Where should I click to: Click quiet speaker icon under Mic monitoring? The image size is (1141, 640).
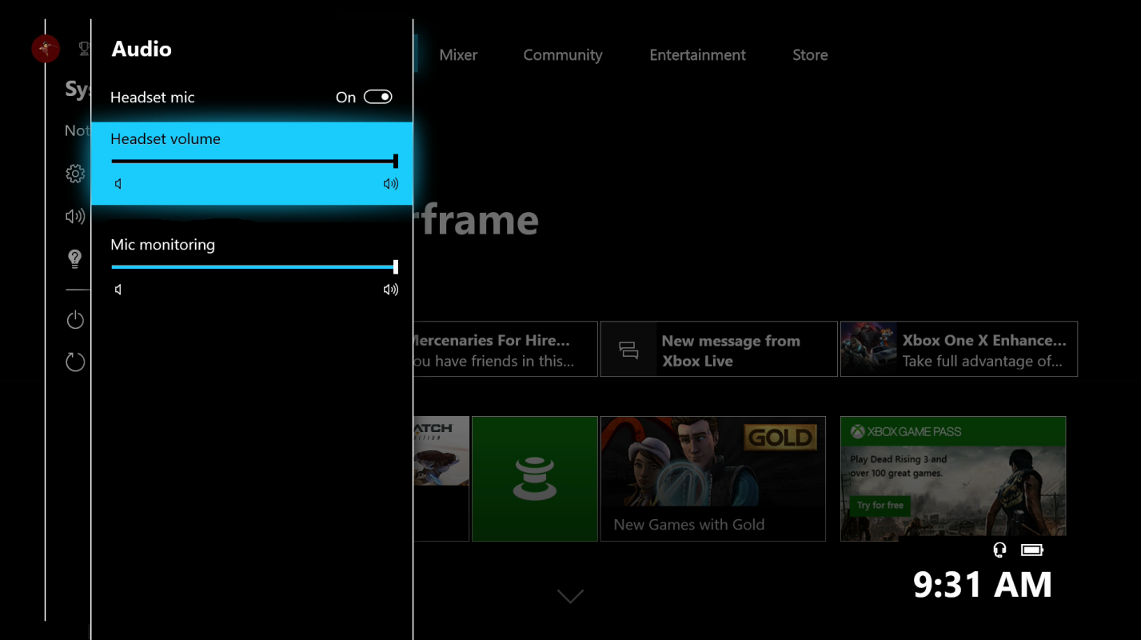(118, 290)
